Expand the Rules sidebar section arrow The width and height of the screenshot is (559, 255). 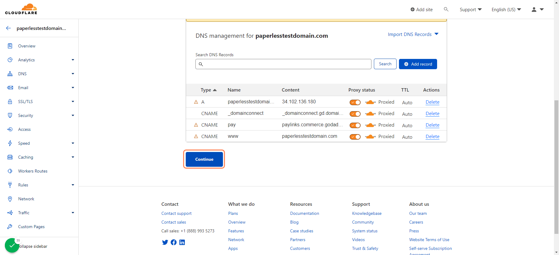click(73, 185)
